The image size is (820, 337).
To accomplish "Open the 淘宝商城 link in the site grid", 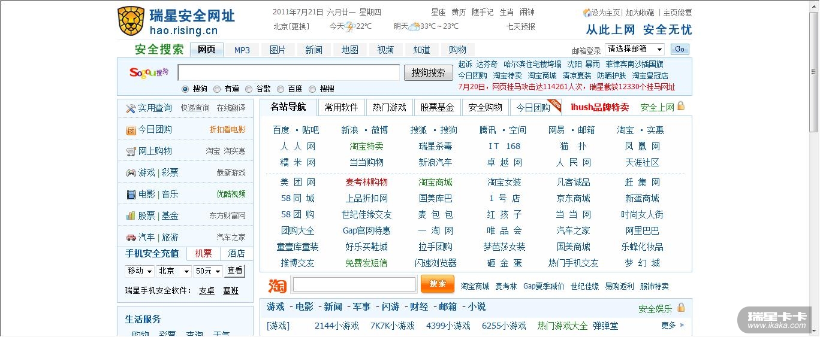I will pos(435,182).
